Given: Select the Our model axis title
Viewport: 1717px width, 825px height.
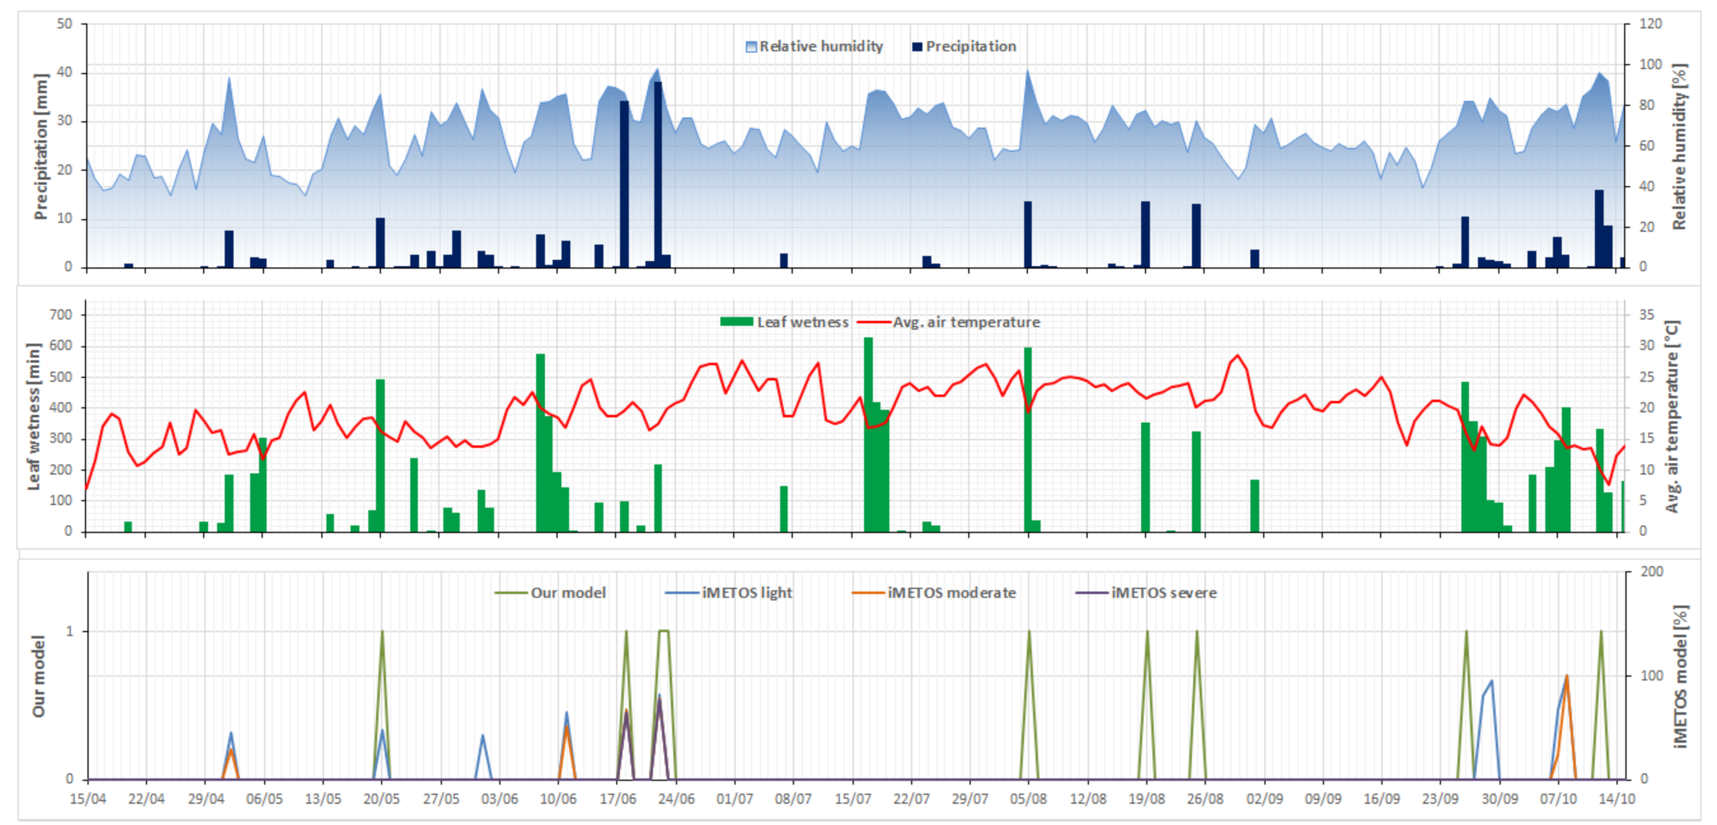Looking at the screenshot, I should pos(39,676).
